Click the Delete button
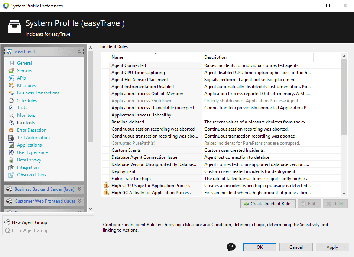This screenshot has height=257, width=354. pos(335,204)
